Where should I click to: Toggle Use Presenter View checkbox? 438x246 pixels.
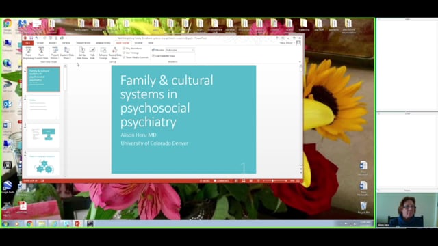(x=164, y=56)
